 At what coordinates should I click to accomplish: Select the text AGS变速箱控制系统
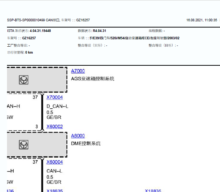coord(93,79)
